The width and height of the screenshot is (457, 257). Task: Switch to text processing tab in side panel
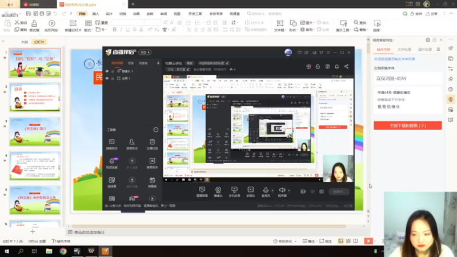click(404, 49)
